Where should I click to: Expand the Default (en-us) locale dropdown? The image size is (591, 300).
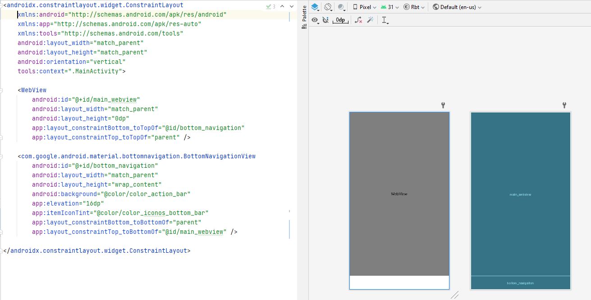point(457,7)
